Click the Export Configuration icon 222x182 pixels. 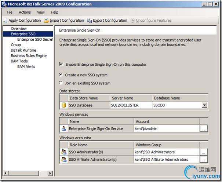click(x=90, y=21)
